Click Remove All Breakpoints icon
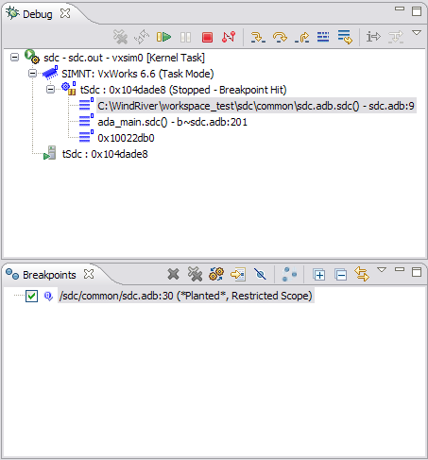The width and height of the screenshot is (428, 460). [x=195, y=274]
